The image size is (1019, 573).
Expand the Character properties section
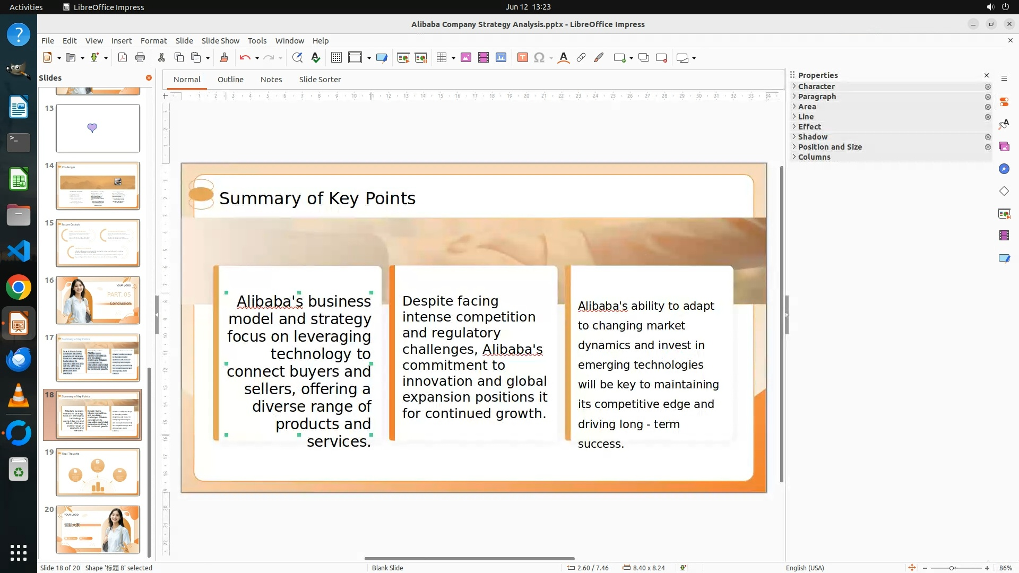tap(816, 86)
